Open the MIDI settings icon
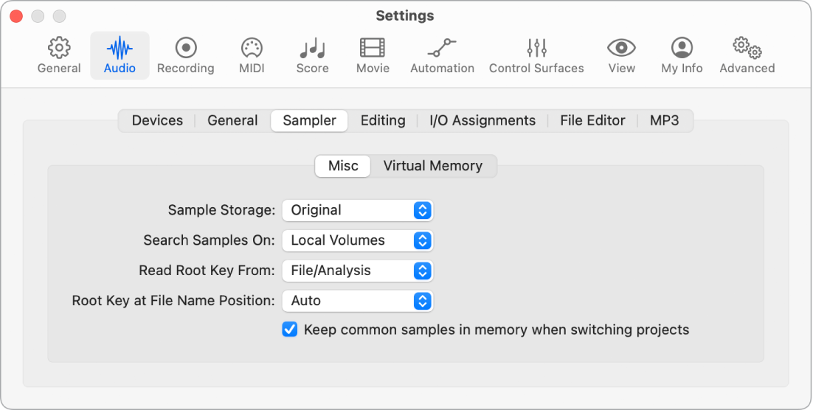 click(x=252, y=48)
